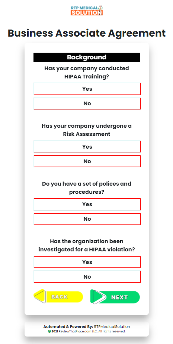Click the black Background section header

click(87, 57)
